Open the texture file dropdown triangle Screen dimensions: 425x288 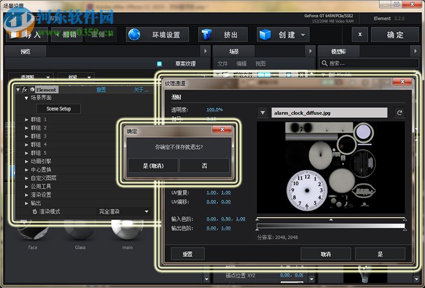(x=262, y=113)
